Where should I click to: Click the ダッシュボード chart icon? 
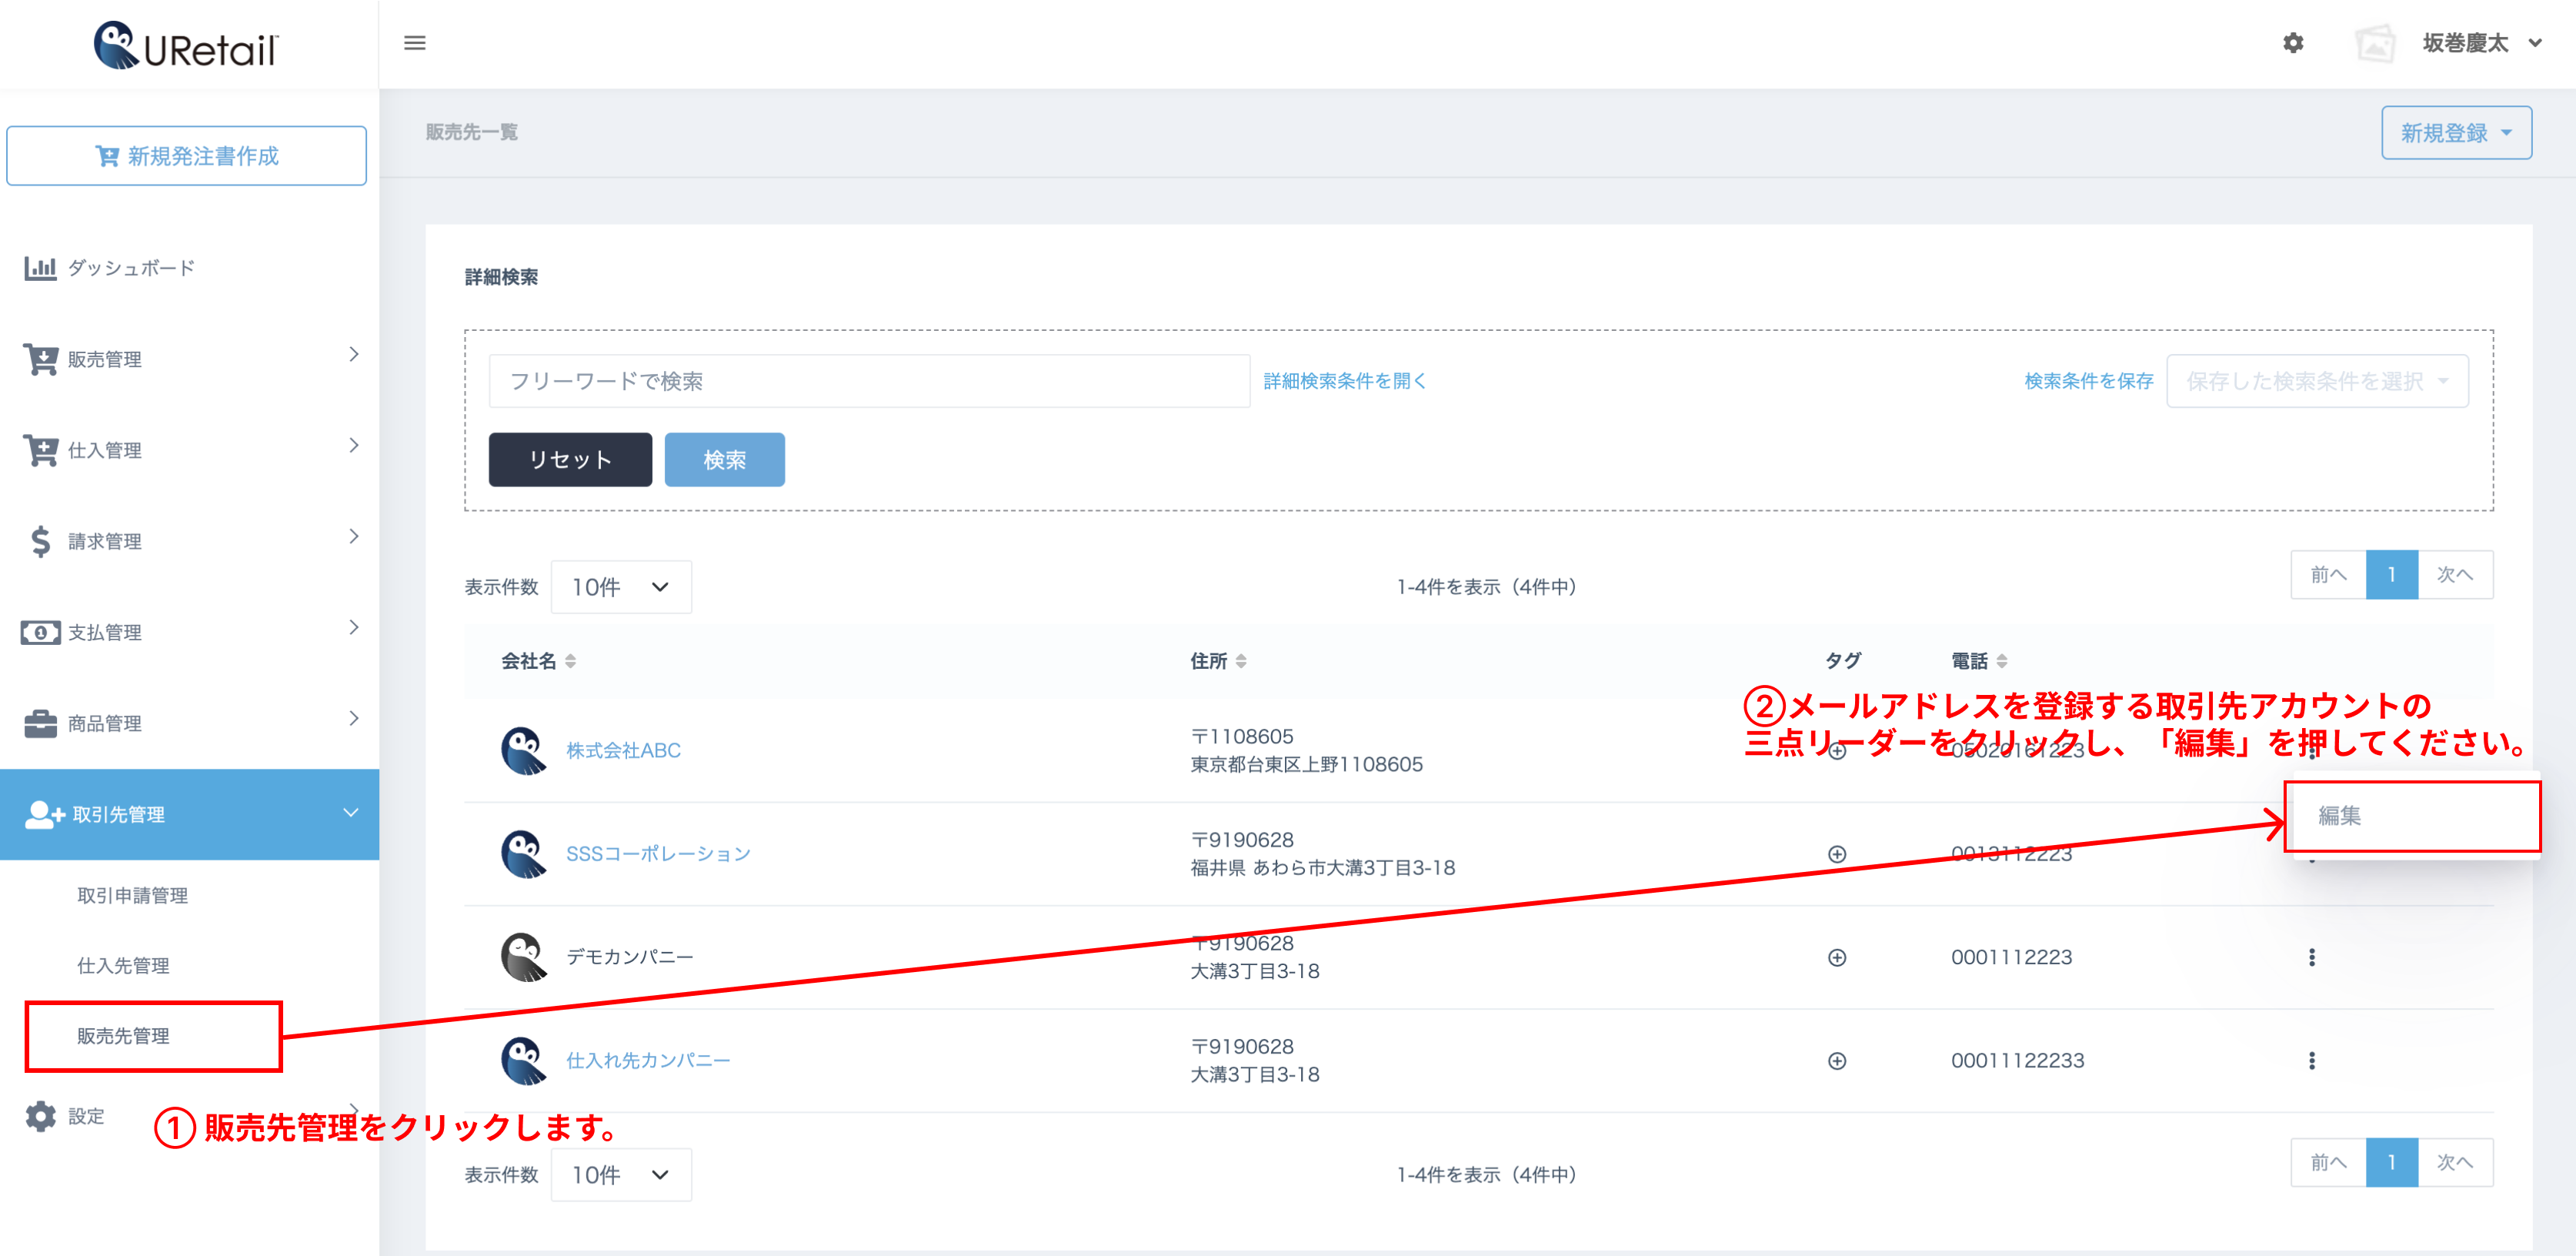pos(40,268)
